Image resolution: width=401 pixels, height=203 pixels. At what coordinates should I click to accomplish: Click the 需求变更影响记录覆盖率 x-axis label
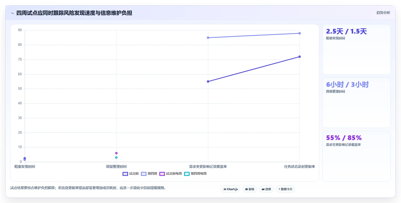click(208, 167)
